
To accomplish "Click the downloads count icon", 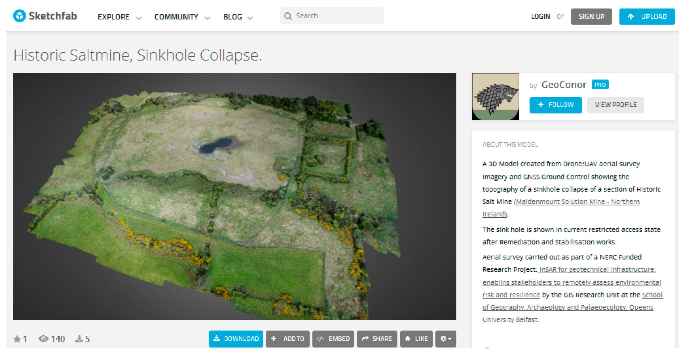I will (x=79, y=339).
